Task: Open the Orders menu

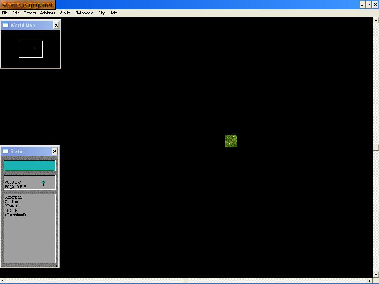Action: (30, 13)
